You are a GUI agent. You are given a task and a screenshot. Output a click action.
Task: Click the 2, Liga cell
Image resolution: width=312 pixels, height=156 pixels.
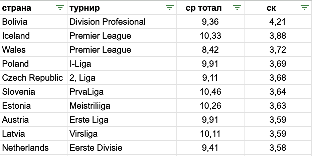pyautogui.click(x=122, y=78)
